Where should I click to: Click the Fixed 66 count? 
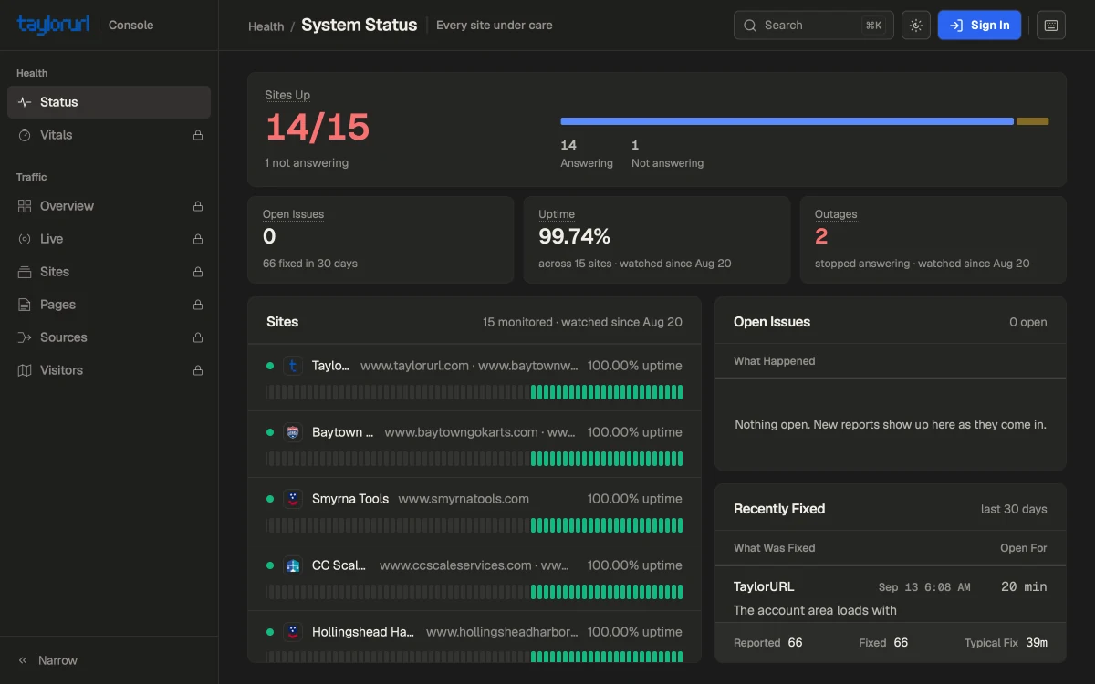[901, 642]
